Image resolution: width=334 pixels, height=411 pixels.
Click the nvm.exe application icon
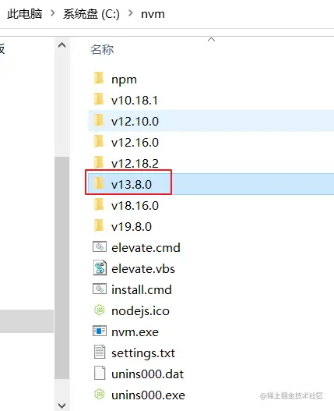point(100,331)
